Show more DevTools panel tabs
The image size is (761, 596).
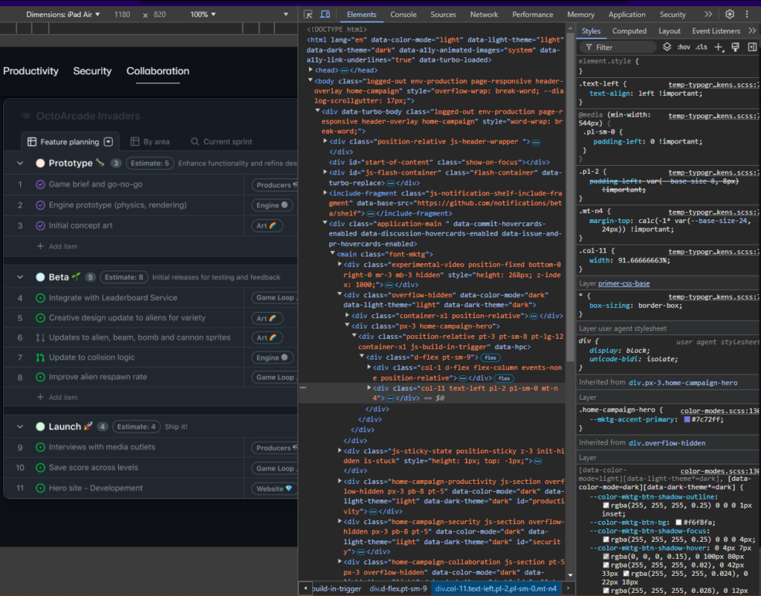click(x=708, y=14)
